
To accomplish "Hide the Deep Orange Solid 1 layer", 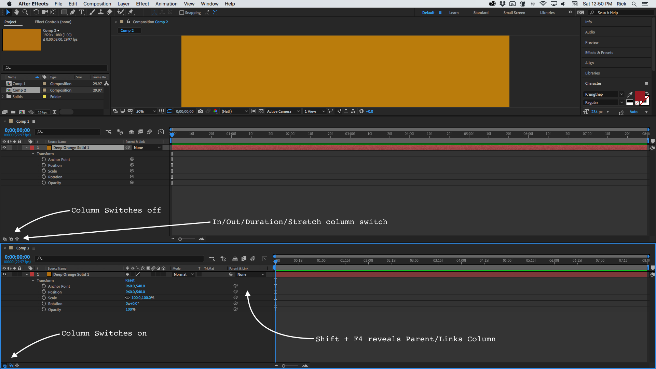I will click(4, 274).
